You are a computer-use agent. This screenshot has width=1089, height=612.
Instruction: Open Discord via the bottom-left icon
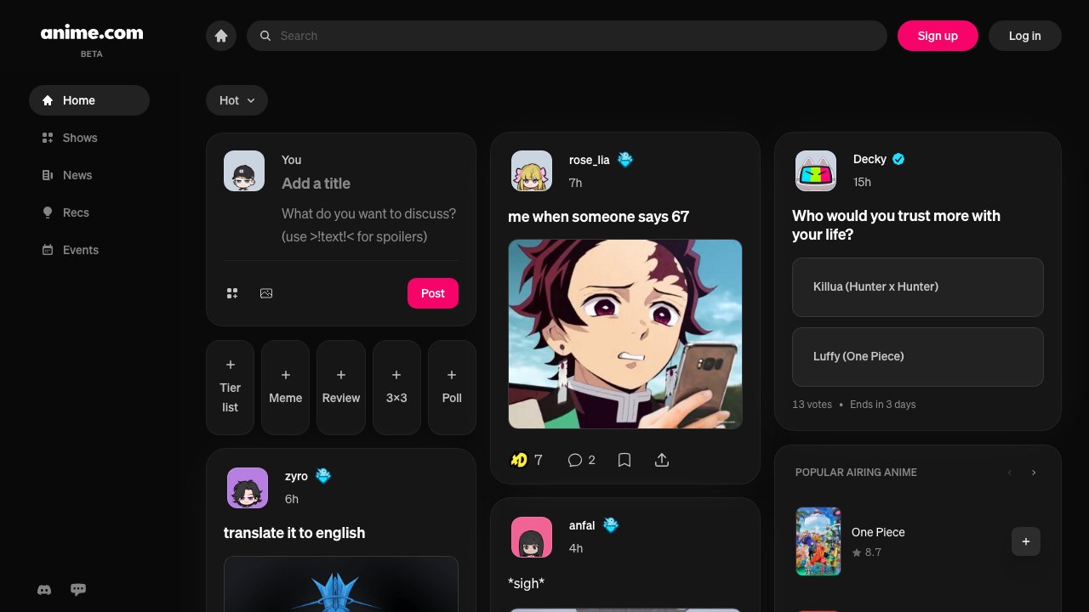click(44, 590)
